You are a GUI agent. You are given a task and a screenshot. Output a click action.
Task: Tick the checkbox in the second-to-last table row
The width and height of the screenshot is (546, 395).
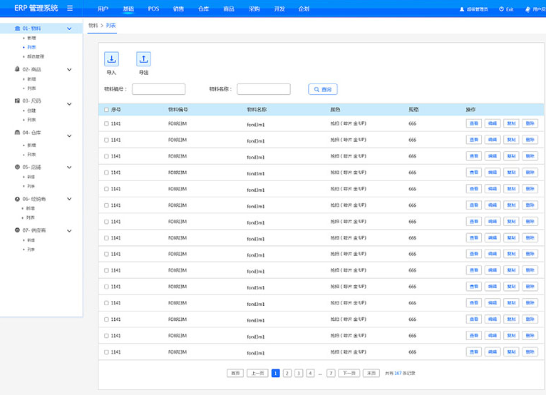106,336
